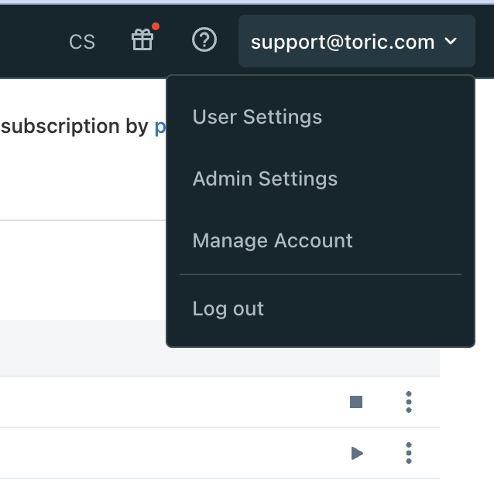
Task: Select Manage Account menu entry
Action: 273,240
